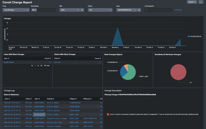Screen dimensions: 206x129
Task: Open the SID dropdown showing EDX
Action: pyautogui.click(x=70, y=10)
